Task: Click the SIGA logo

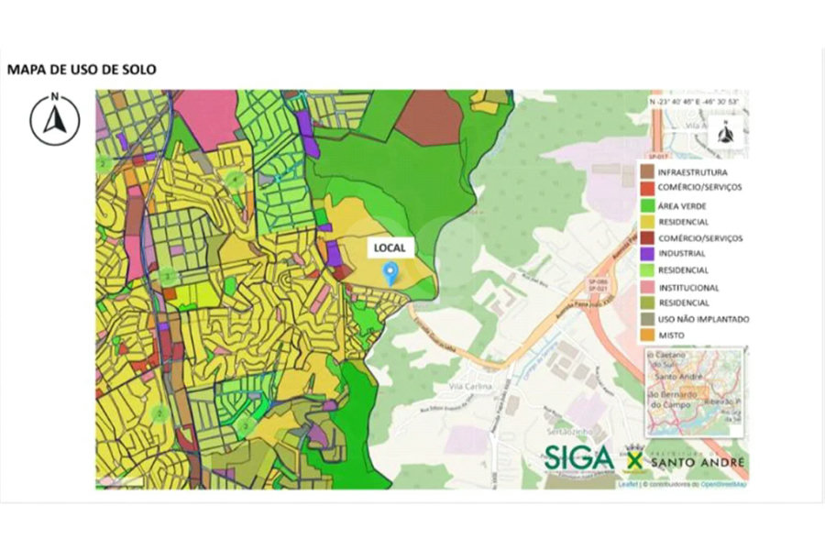Action: pyautogui.click(x=578, y=458)
